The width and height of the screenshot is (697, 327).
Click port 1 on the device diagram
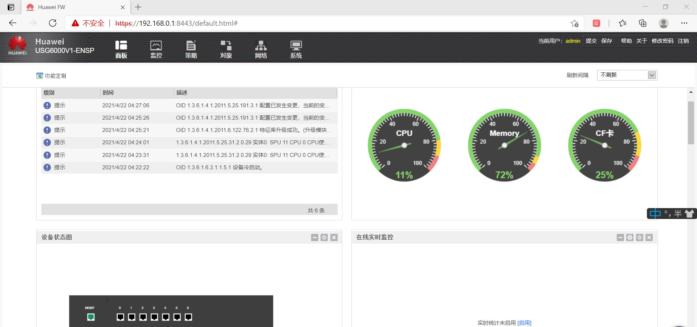tap(132, 317)
